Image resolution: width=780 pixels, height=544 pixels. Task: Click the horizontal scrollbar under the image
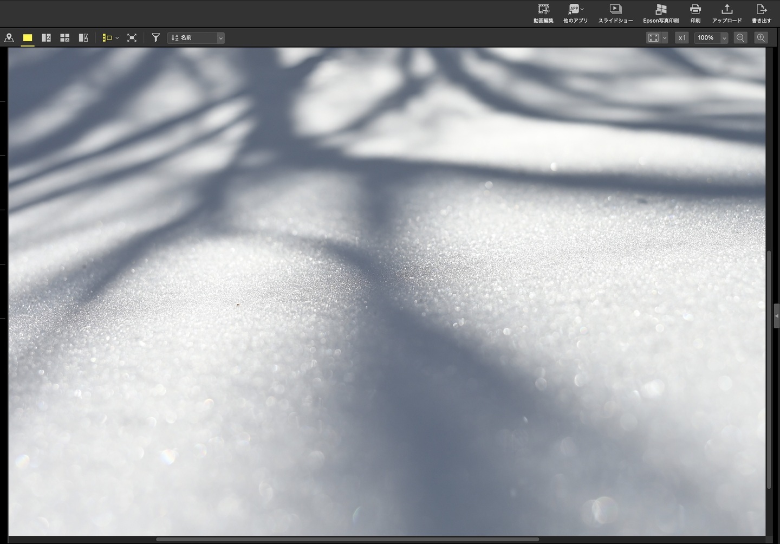(347, 539)
